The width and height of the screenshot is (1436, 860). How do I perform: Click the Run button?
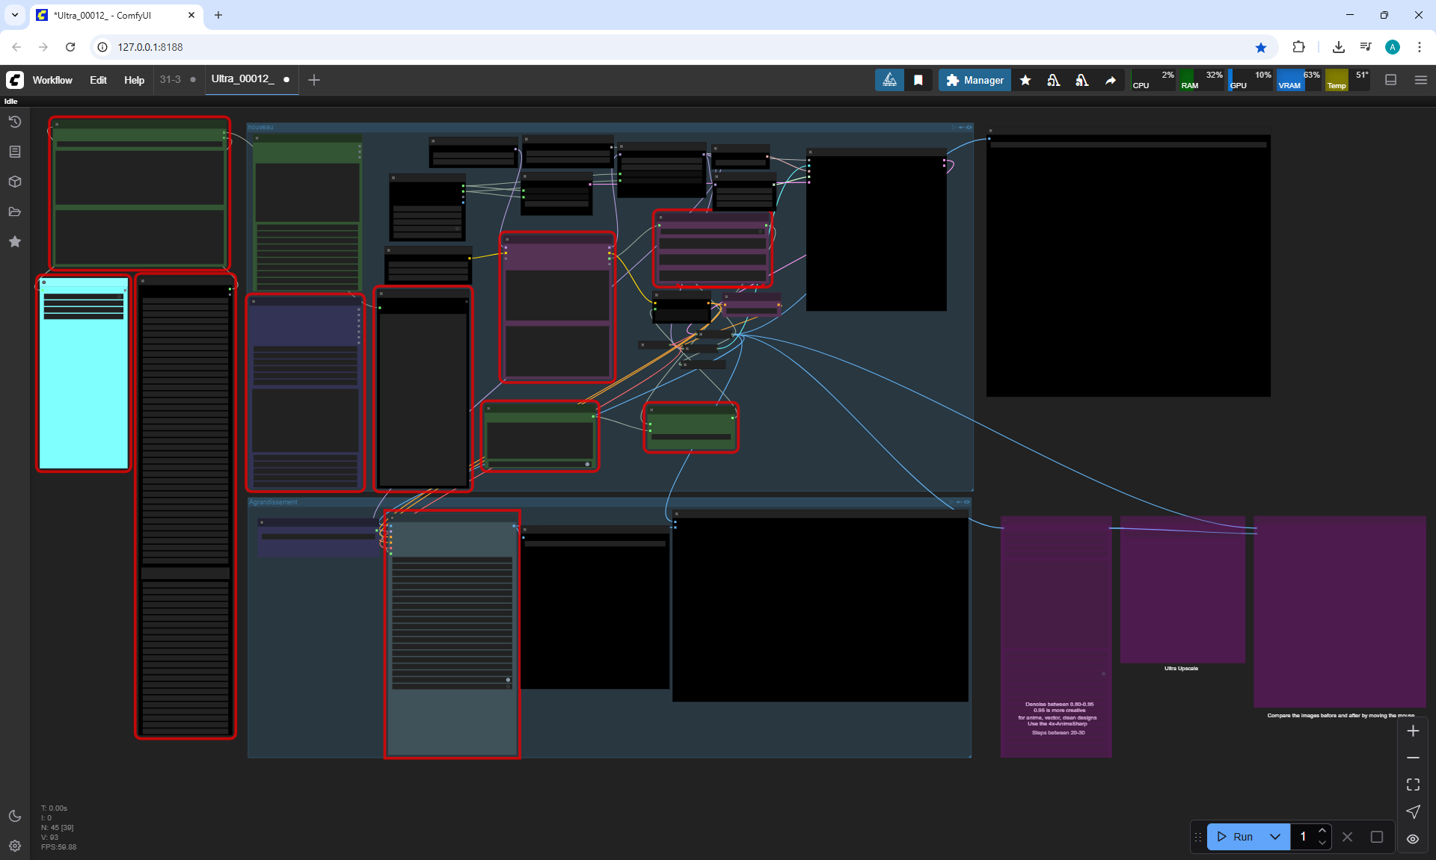1236,837
